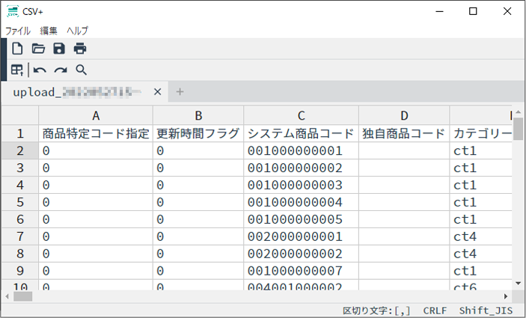Viewport: 526px width, 318px height.
Task: Minimize the CSV+ window
Action: [x=439, y=11]
